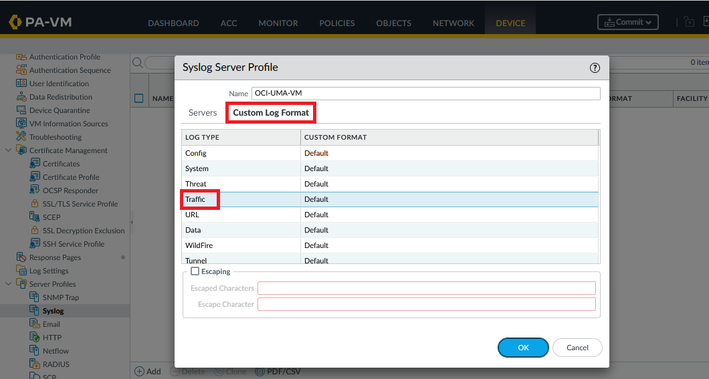Click the Device Quarantine icon

pos(21,110)
